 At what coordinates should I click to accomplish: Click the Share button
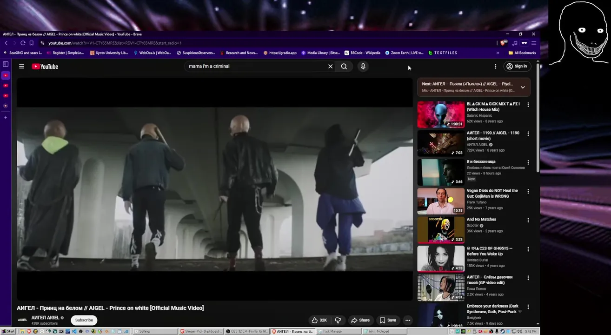tap(360, 320)
